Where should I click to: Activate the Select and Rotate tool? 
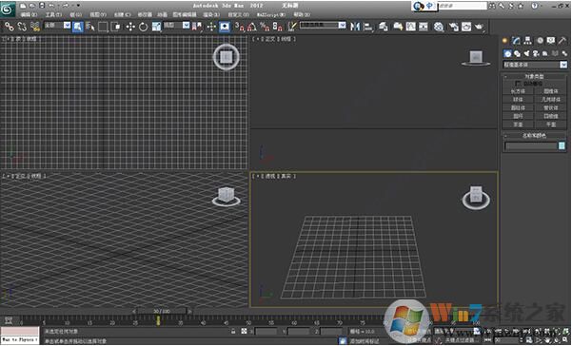[x=143, y=27]
